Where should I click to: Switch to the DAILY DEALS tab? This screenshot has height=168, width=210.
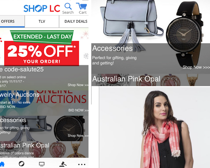[74, 21]
